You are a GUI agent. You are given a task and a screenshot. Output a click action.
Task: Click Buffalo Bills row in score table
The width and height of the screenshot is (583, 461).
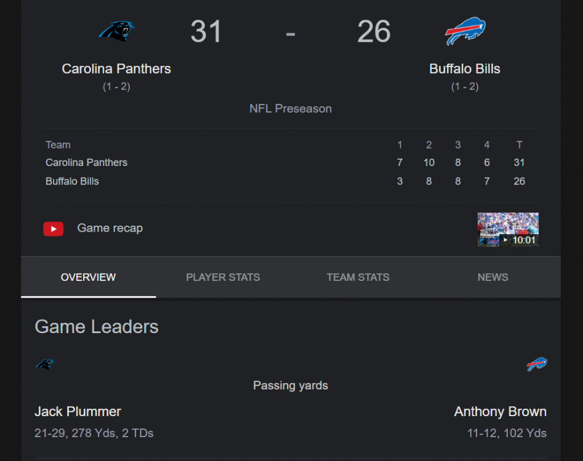72,181
